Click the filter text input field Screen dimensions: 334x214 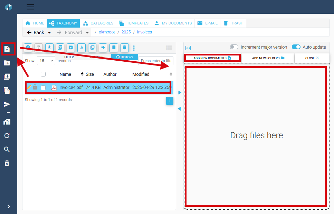click(155, 61)
